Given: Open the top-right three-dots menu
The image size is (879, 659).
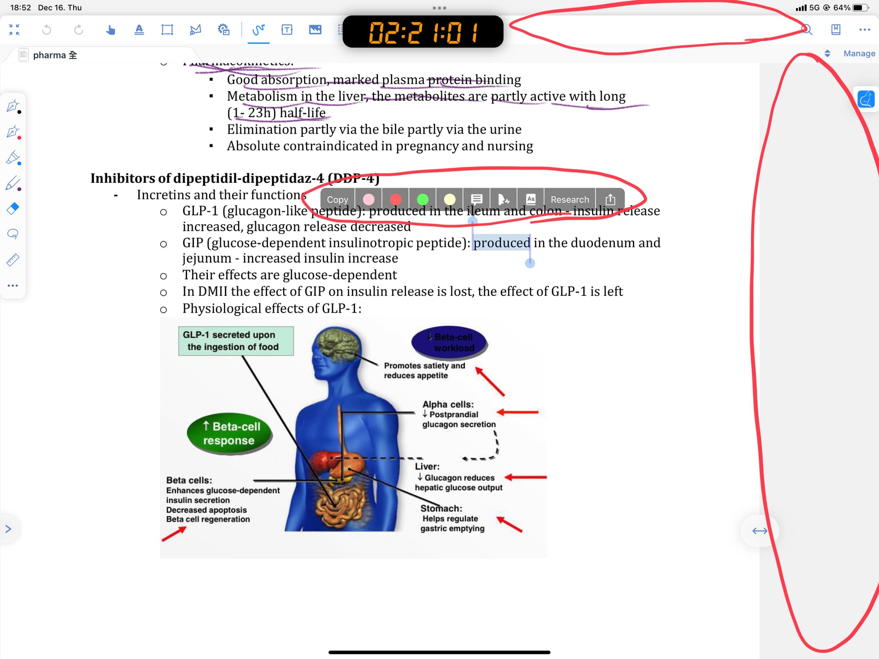Looking at the screenshot, I should tap(864, 30).
